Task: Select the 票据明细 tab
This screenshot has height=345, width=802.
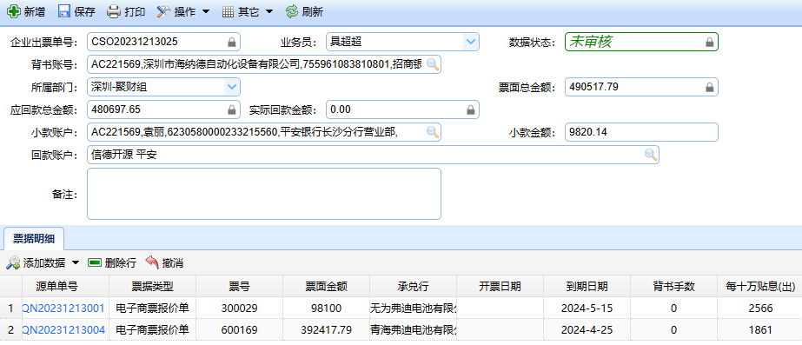Action: (34, 238)
